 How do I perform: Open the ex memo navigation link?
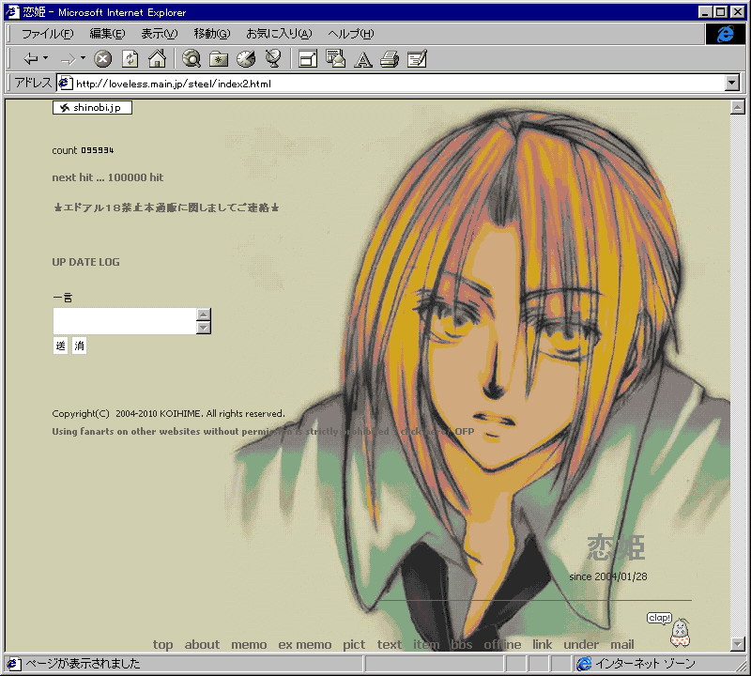click(305, 645)
